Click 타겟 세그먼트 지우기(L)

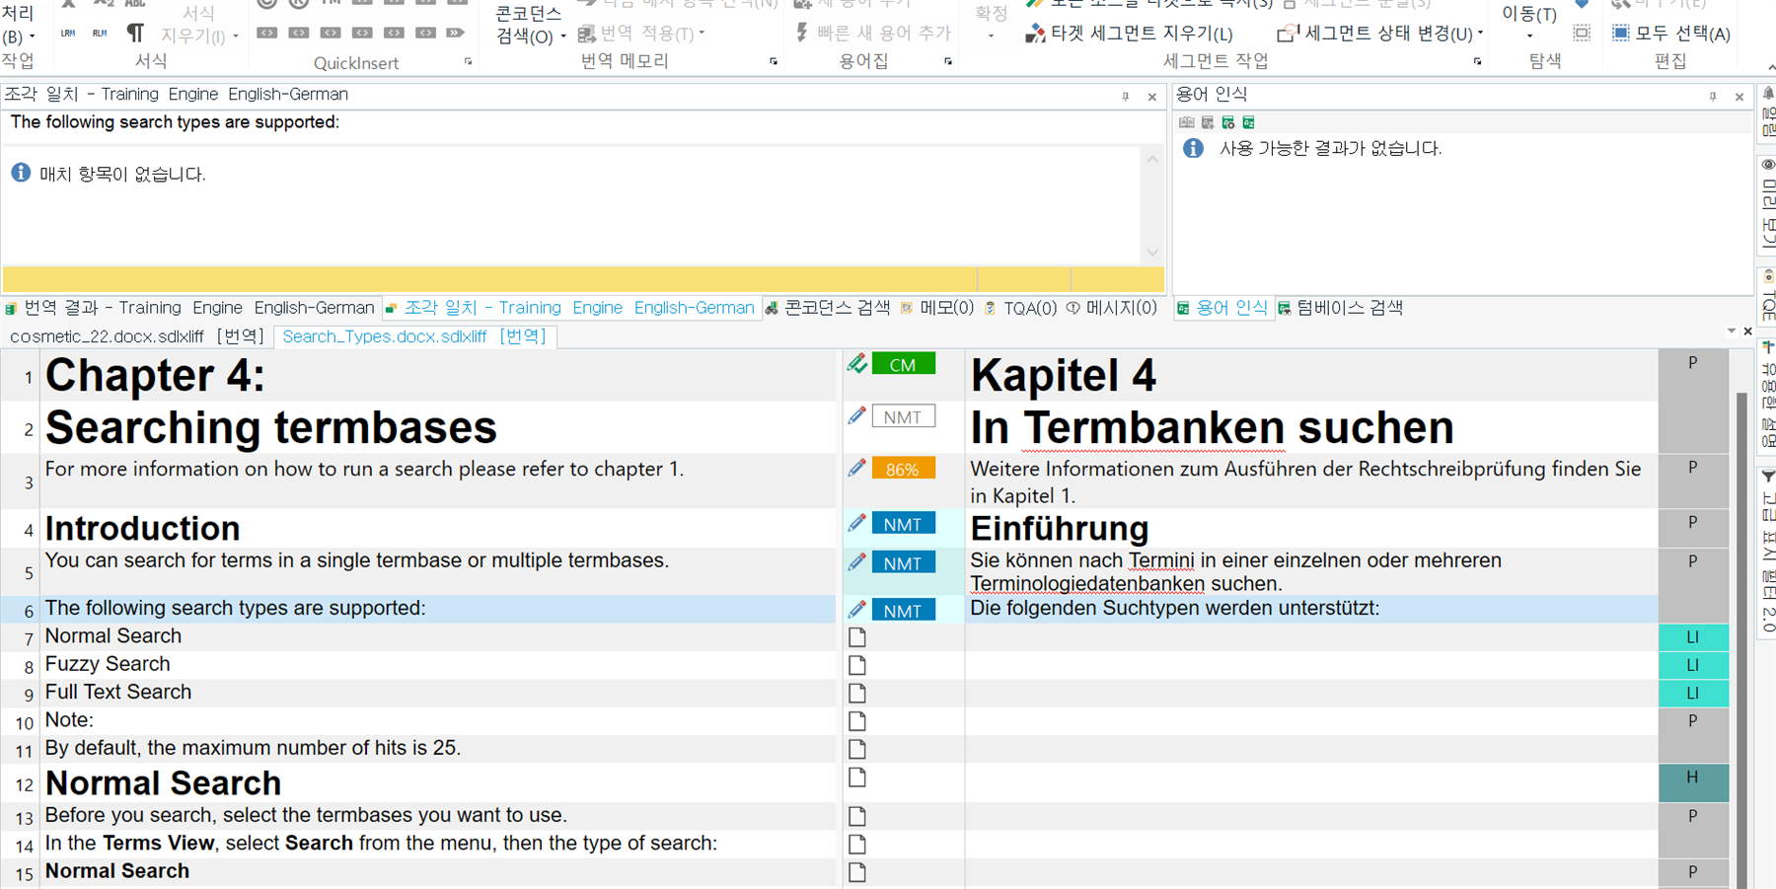click(x=1129, y=34)
